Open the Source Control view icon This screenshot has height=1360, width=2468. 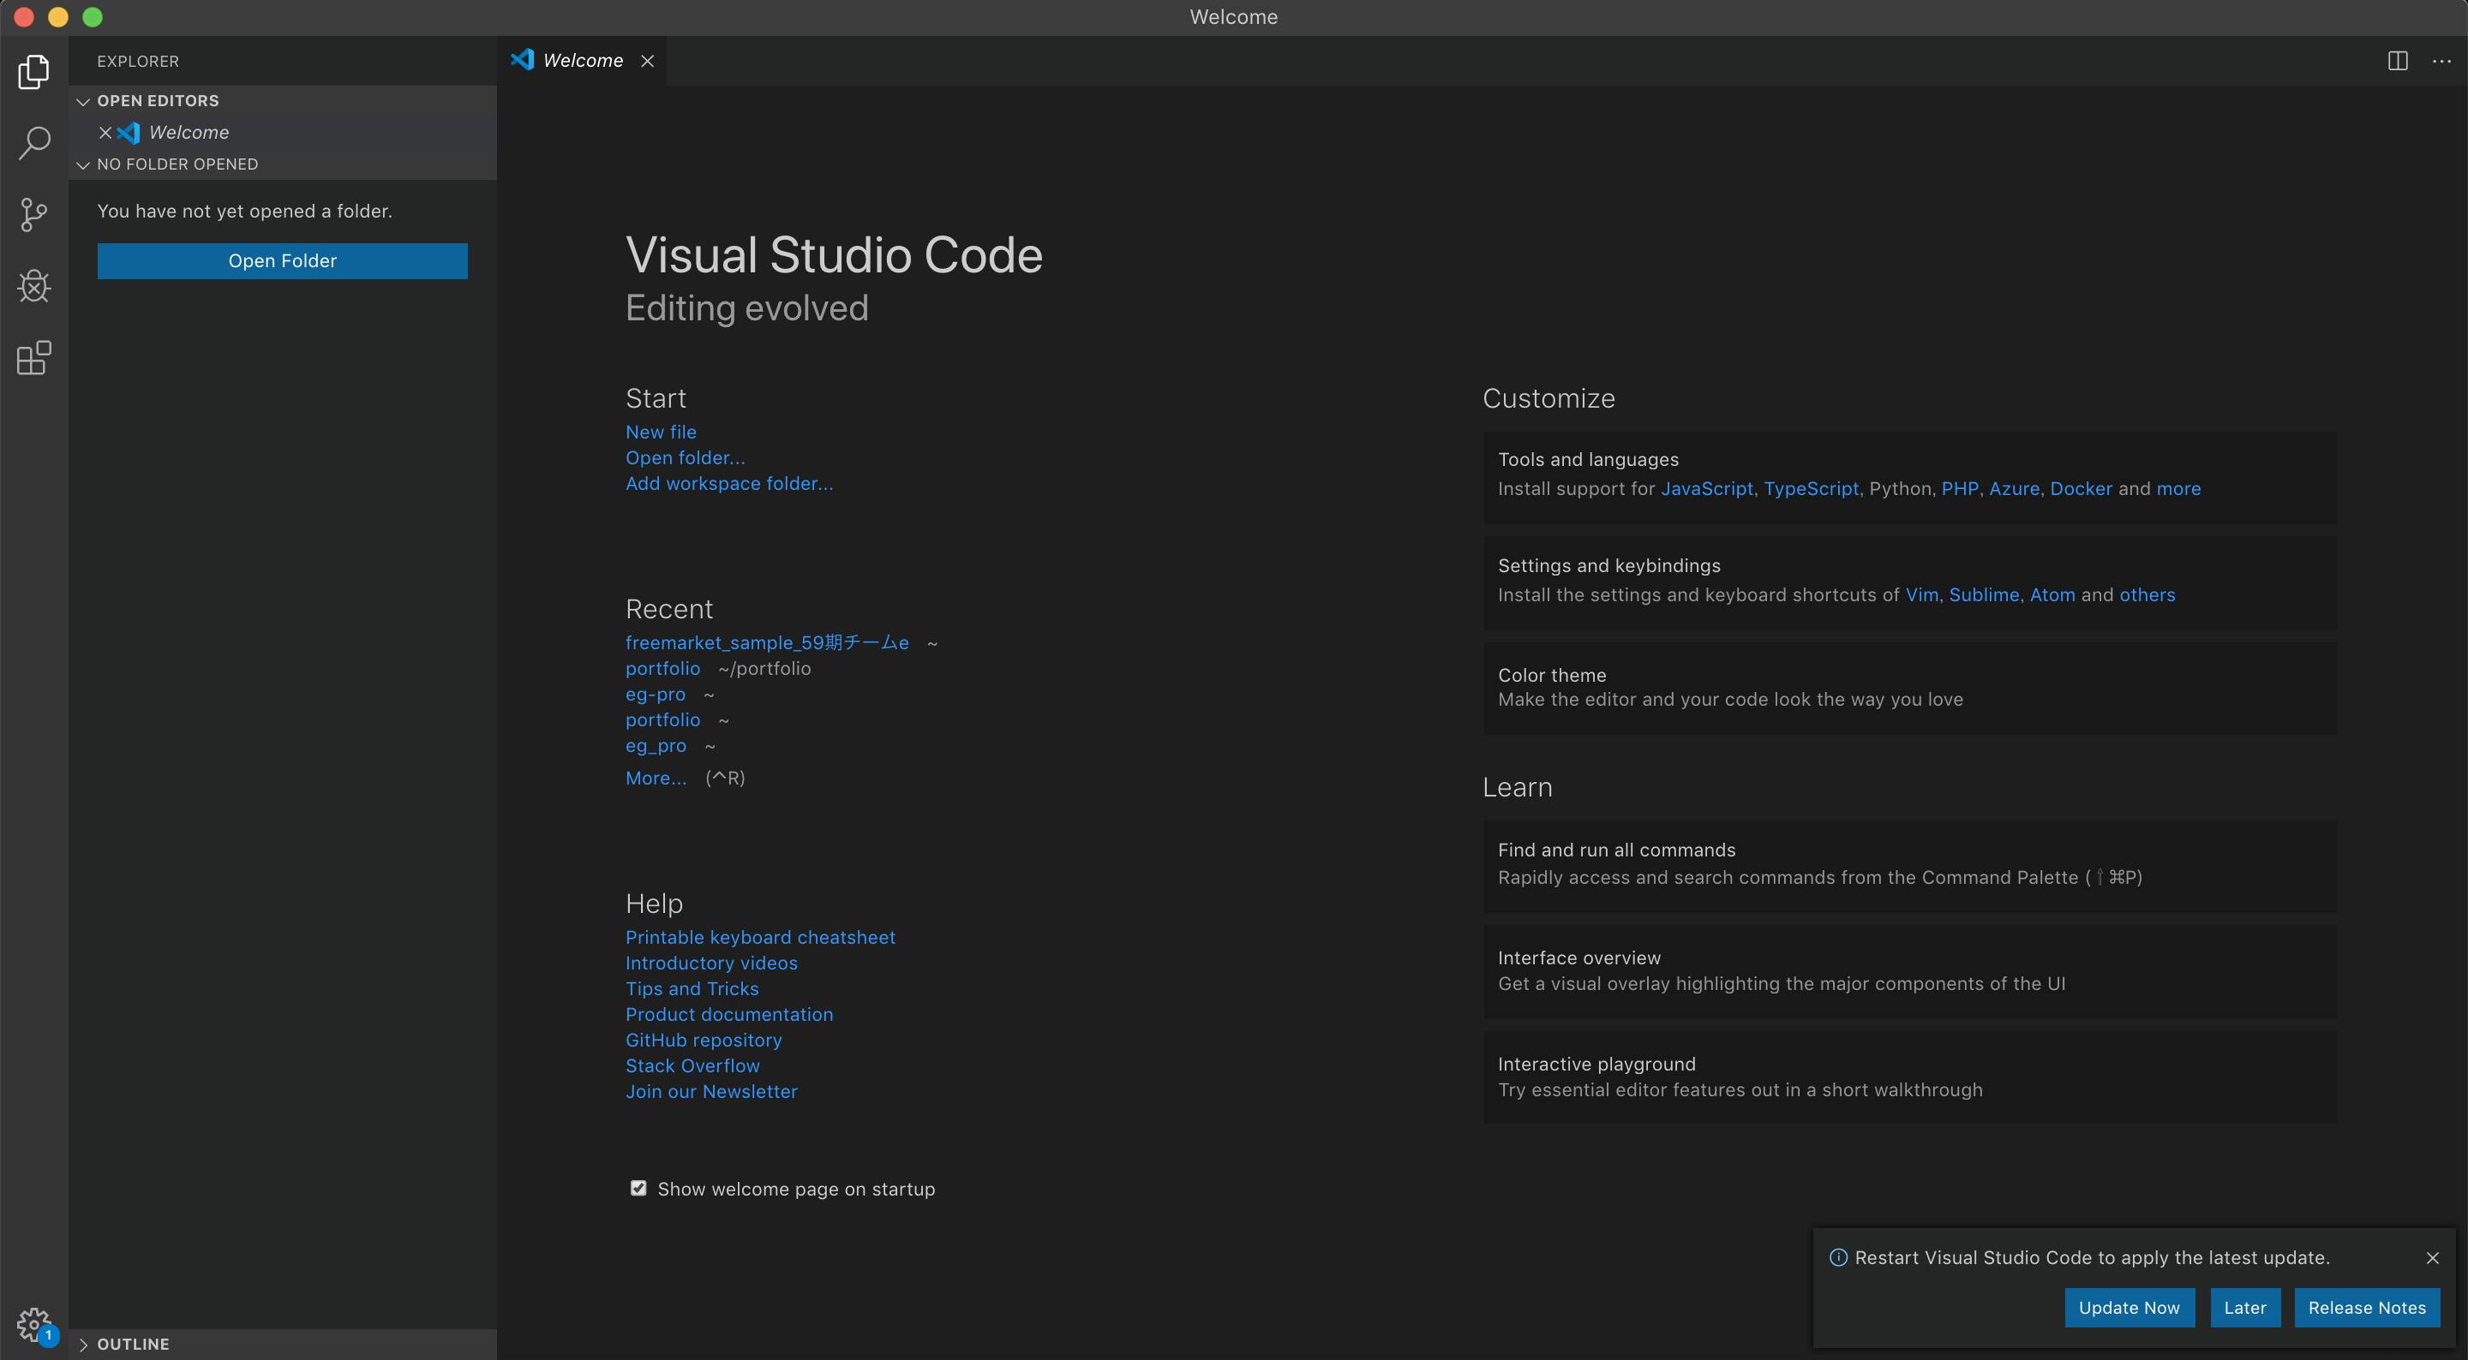33,213
